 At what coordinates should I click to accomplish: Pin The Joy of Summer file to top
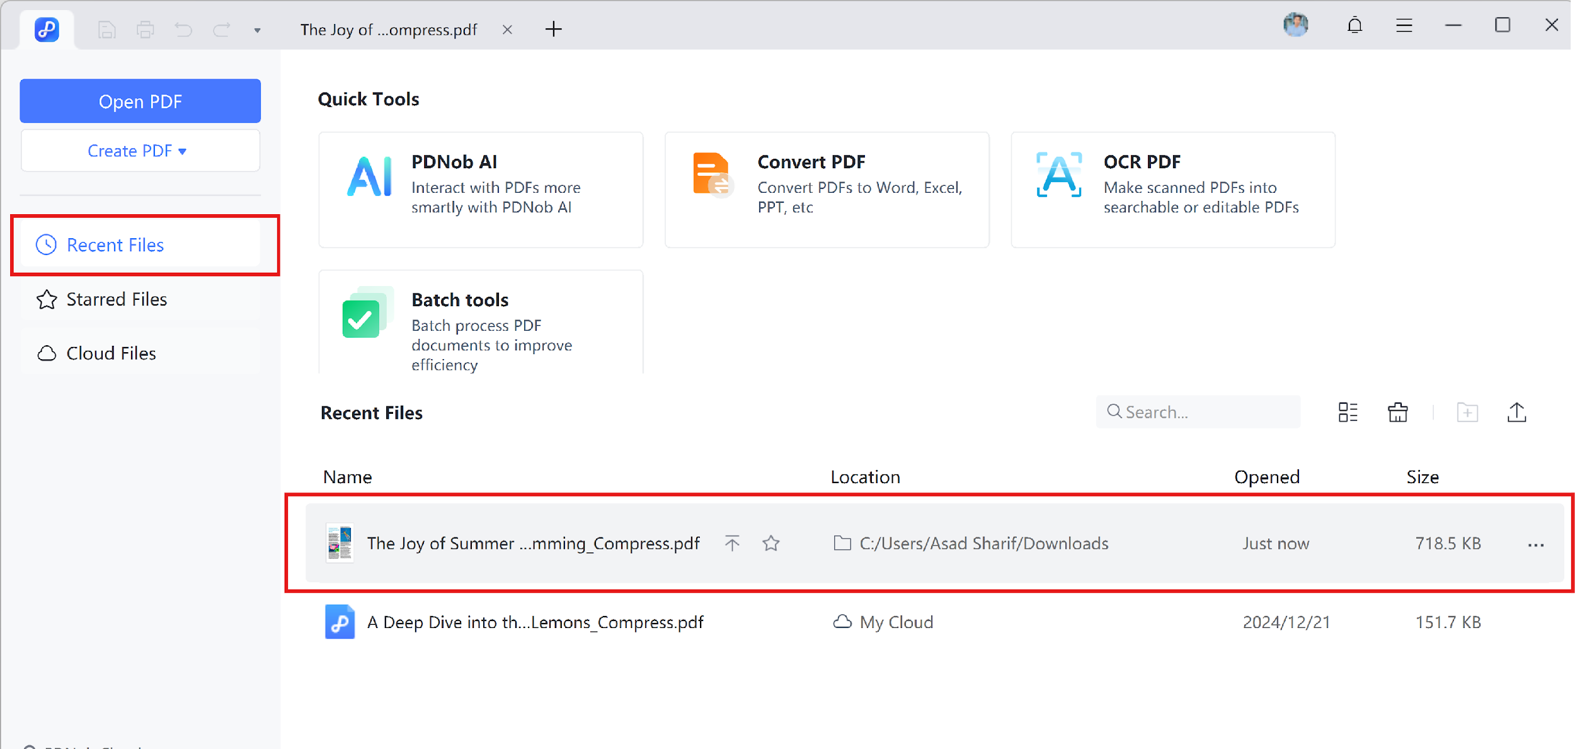point(731,543)
